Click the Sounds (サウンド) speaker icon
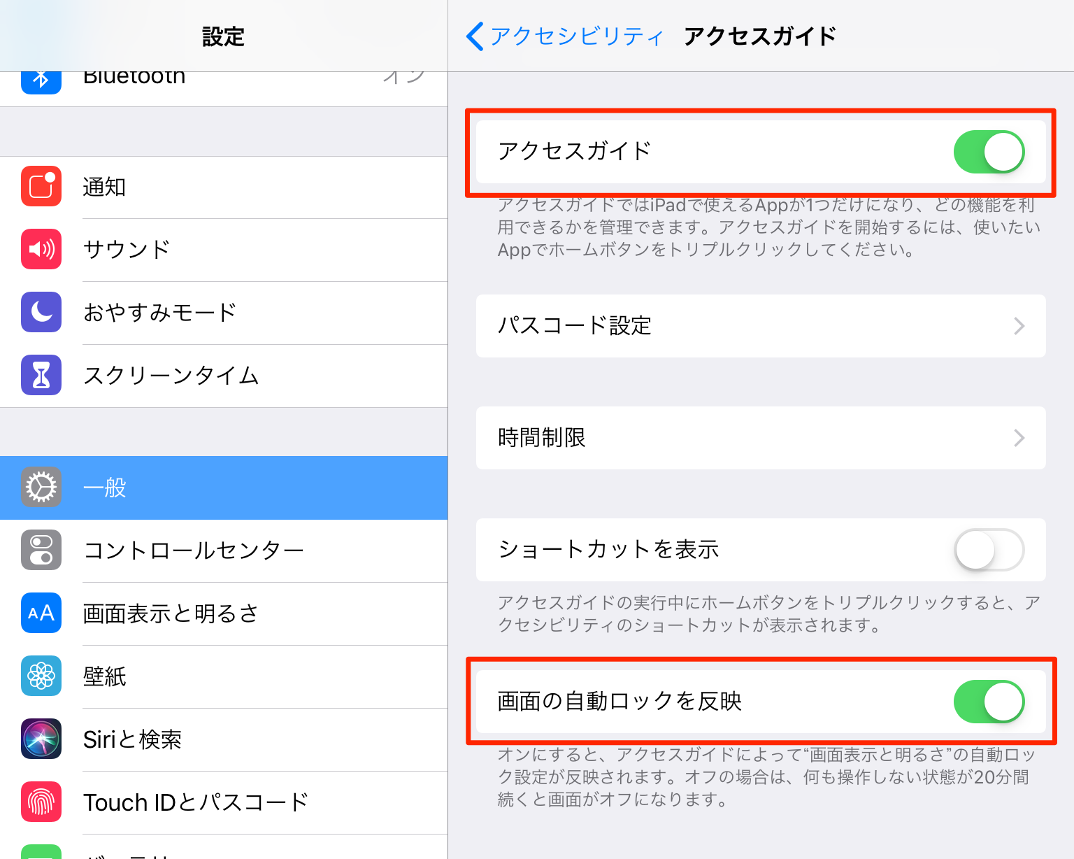 pyautogui.click(x=41, y=250)
